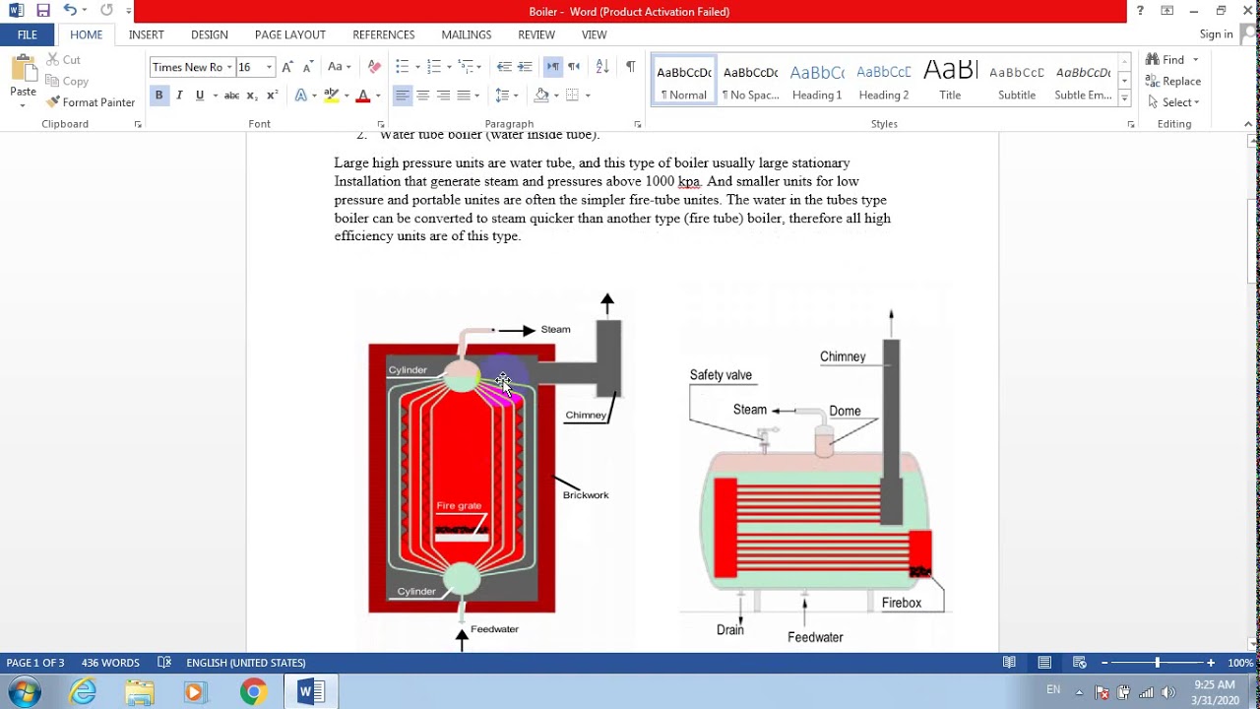Open the Line Spacing dropdown
Viewport: 1260px width, 709px height.
[x=506, y=96]
